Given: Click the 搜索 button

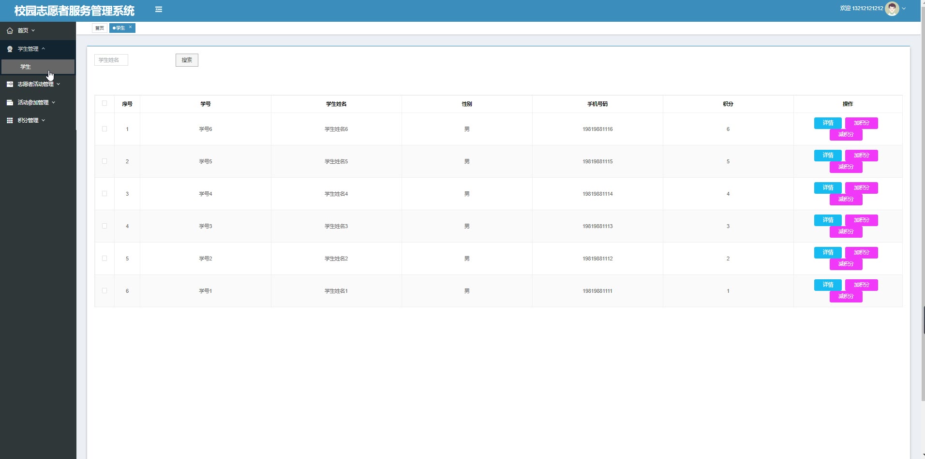Looking at the screenshot, I should coord(187,60).
